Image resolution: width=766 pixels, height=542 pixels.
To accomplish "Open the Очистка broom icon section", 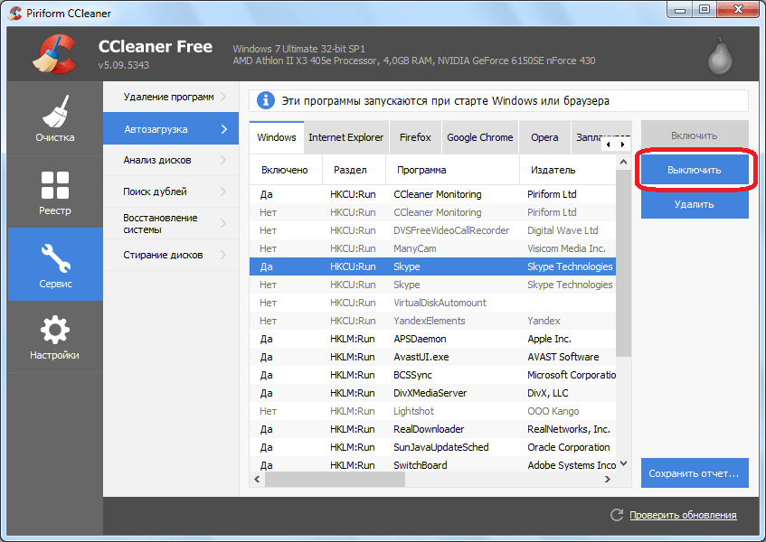I will click(55, 118).
